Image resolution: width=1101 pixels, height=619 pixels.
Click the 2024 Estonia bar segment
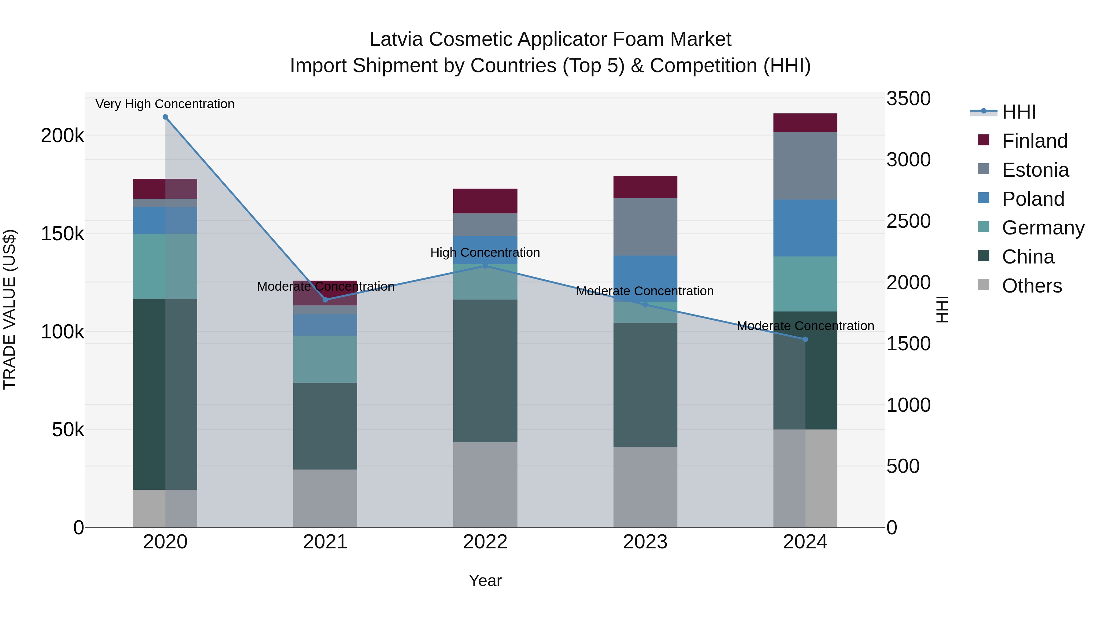(805, 166)
